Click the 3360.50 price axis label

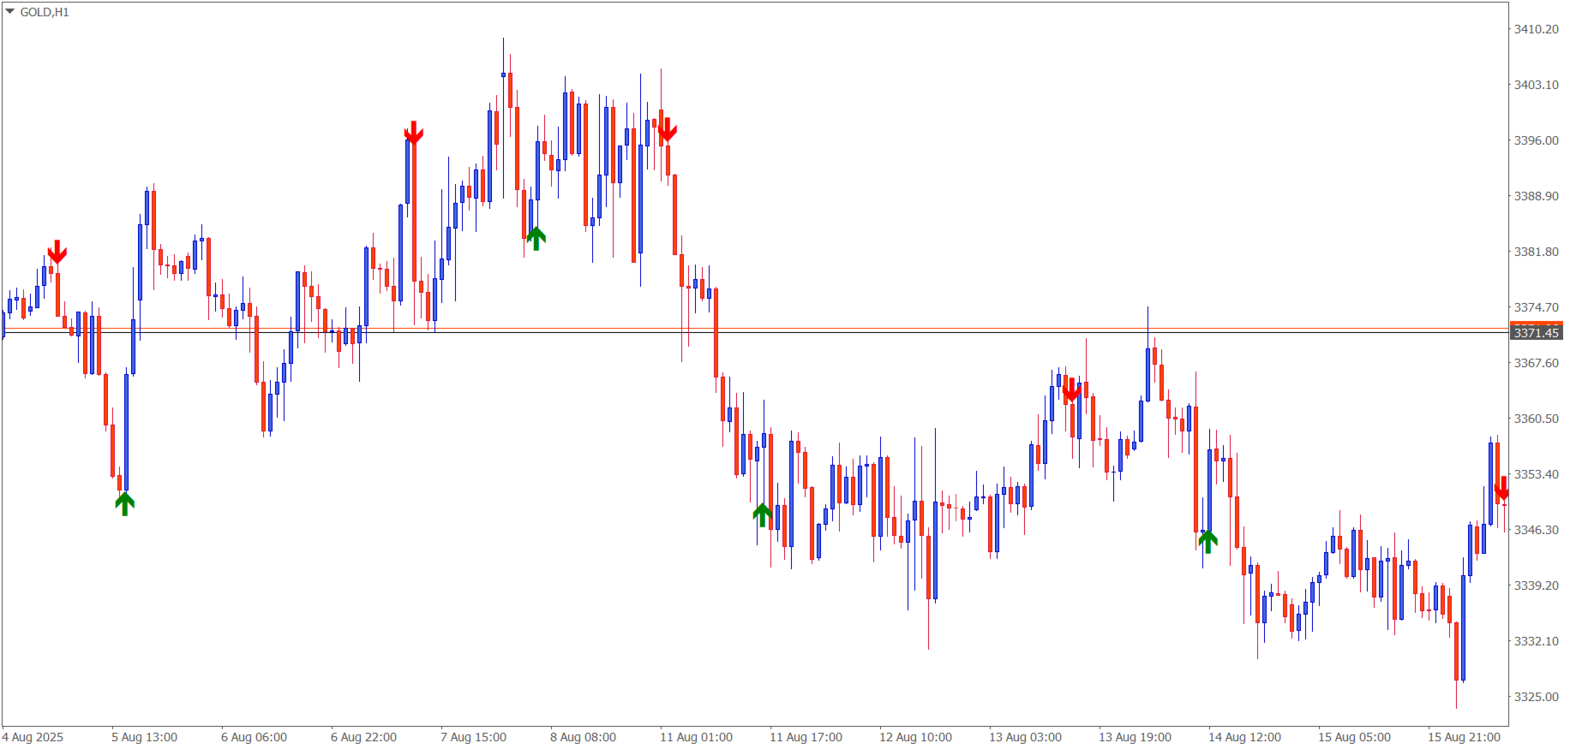coord(1536,419)
